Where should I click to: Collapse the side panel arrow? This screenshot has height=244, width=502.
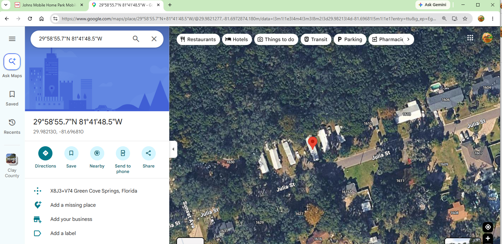point(173,149)
